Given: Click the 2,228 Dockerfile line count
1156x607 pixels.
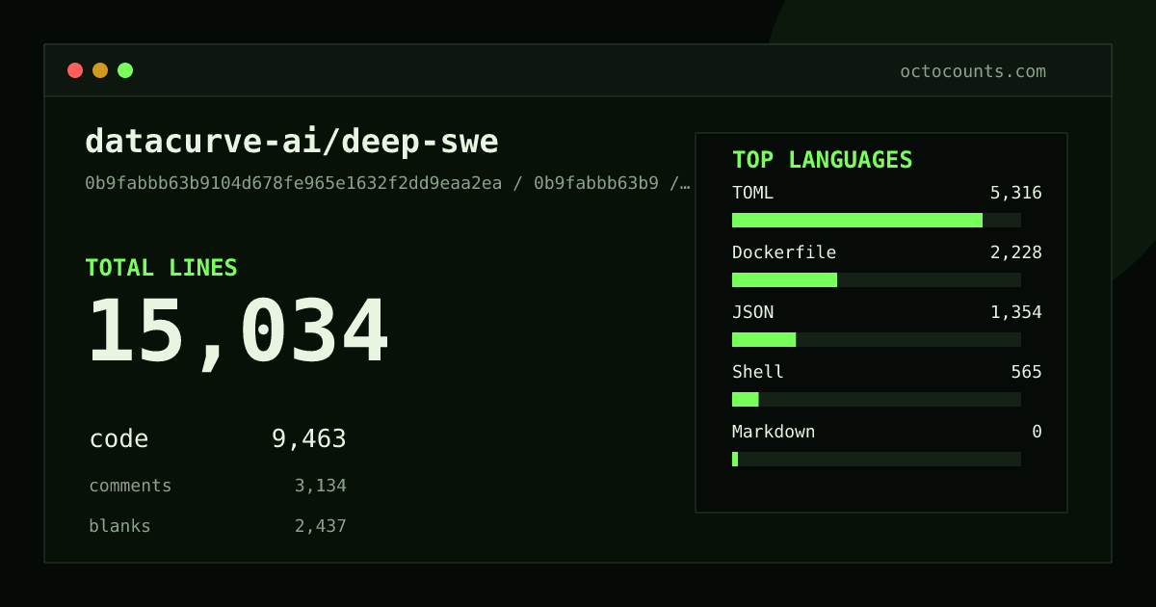Looking at the screenshot, I should (x=1016, y=252).
